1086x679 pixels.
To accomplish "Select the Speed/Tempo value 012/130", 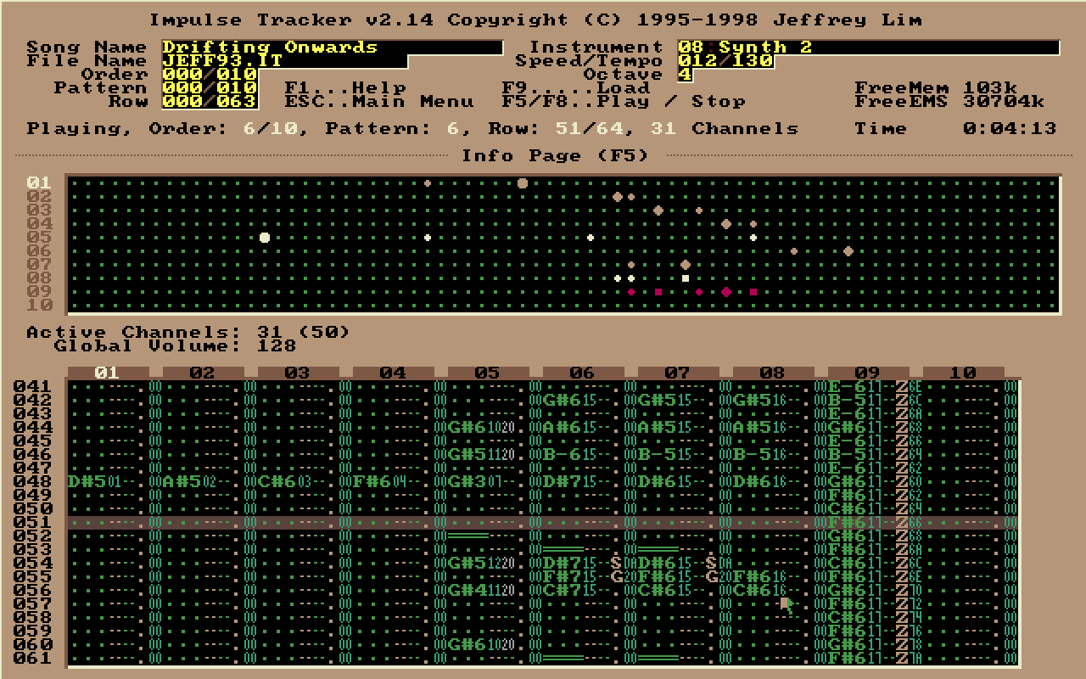I will tap(725, 61).
